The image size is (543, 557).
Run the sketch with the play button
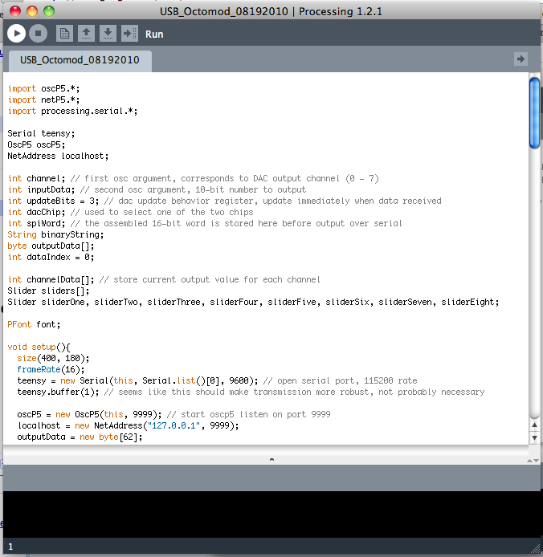(16, 34)
